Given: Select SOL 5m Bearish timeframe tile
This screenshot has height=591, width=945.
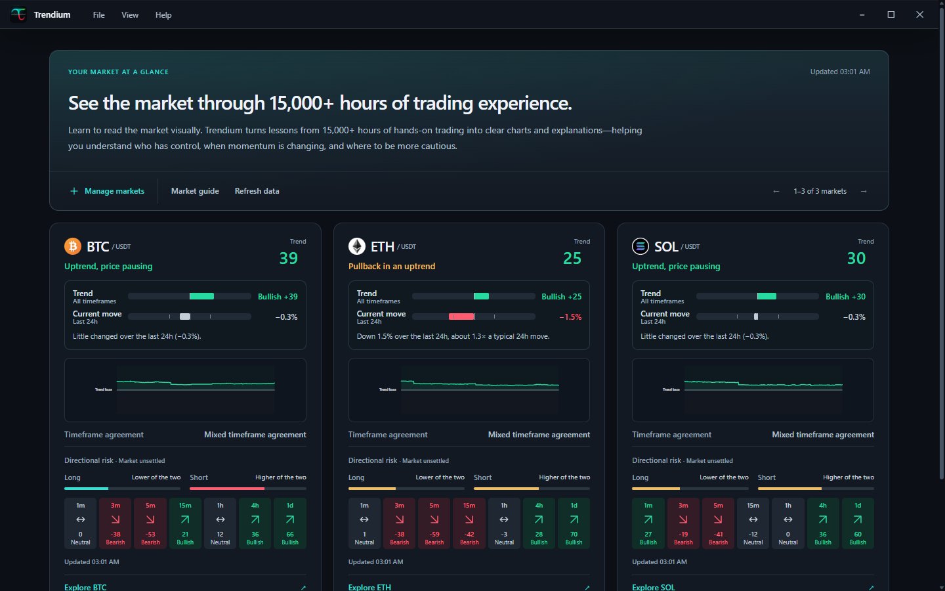Looking at the screenshot, I should click(x=718, y=523).
